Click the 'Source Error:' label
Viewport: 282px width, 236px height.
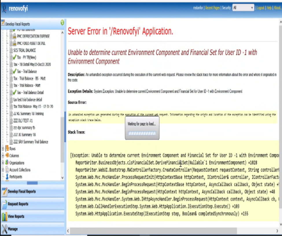77,102
